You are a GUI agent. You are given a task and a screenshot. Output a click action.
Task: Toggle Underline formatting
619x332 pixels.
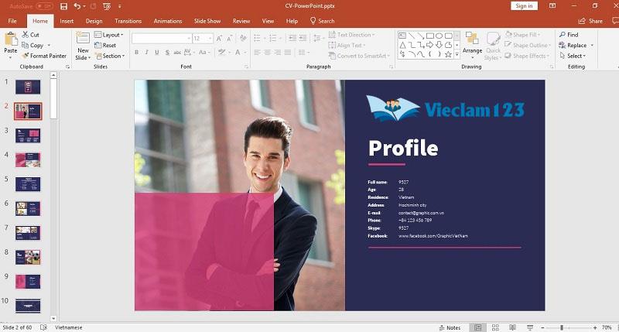(157, 52)
